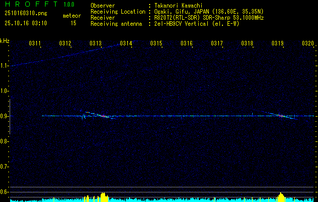Select the filename 2510160310.png
This screenshot has height=202, width=318.
click(26, 14)
